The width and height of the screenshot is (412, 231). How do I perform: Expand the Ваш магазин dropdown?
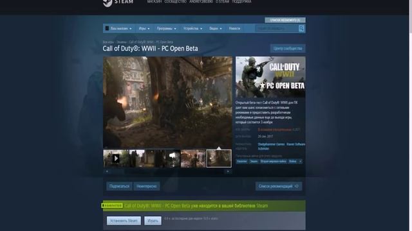pyautogui.click(x=119, y=28)
